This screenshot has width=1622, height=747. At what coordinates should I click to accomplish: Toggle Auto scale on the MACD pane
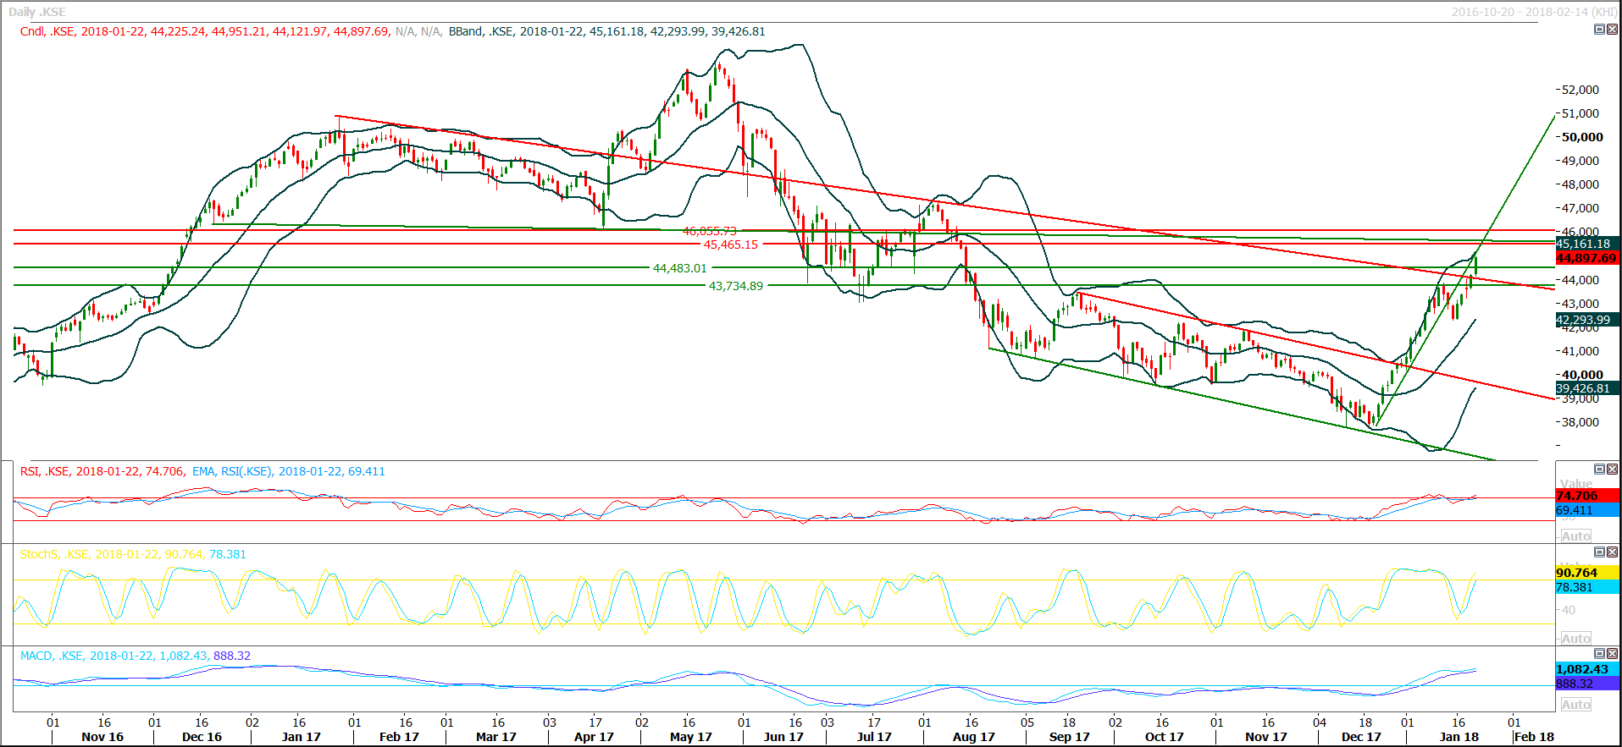click(x=1575, y=705)
